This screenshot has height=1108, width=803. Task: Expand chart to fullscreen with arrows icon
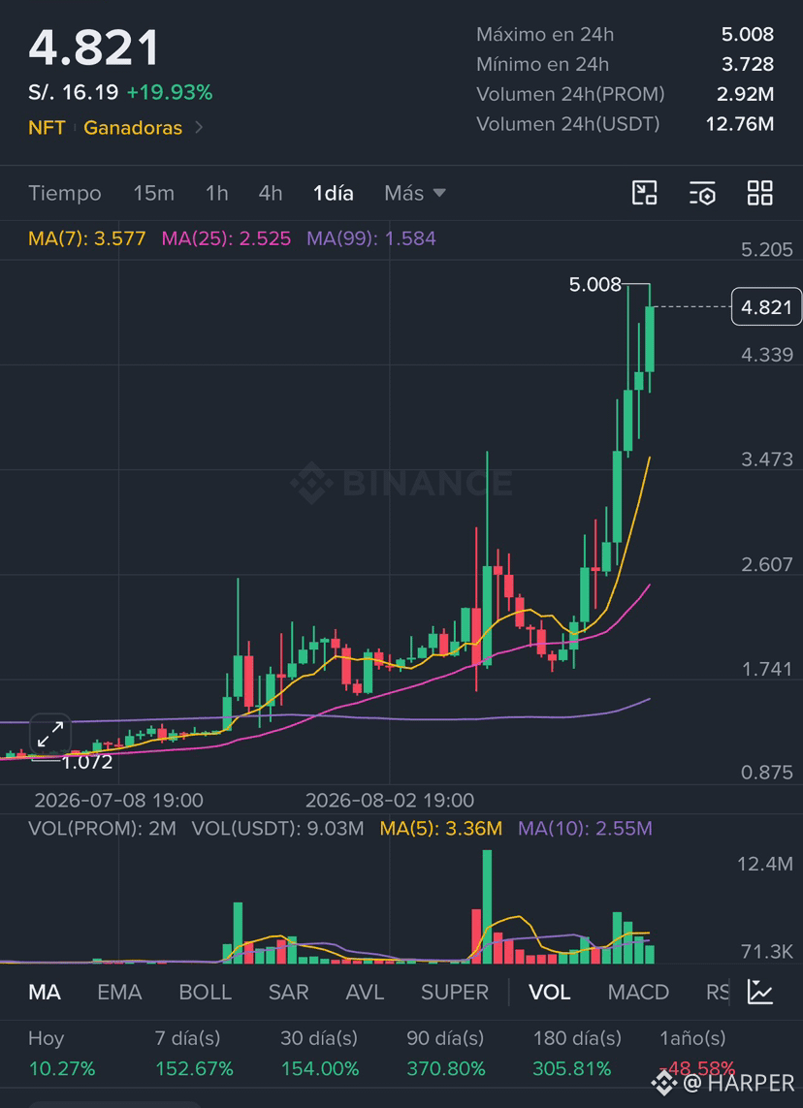pos(50,734)
